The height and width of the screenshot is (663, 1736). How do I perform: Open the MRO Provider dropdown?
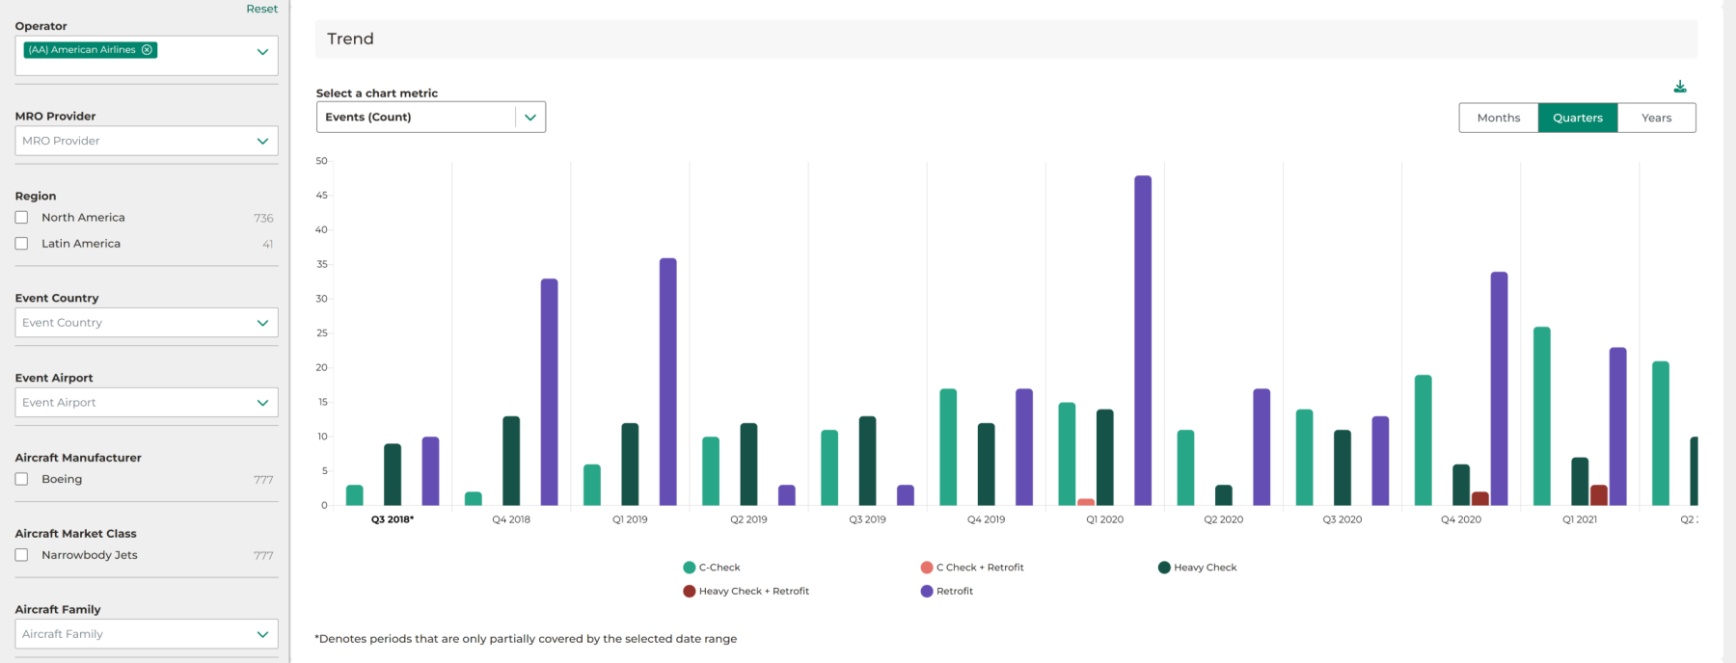147,141
